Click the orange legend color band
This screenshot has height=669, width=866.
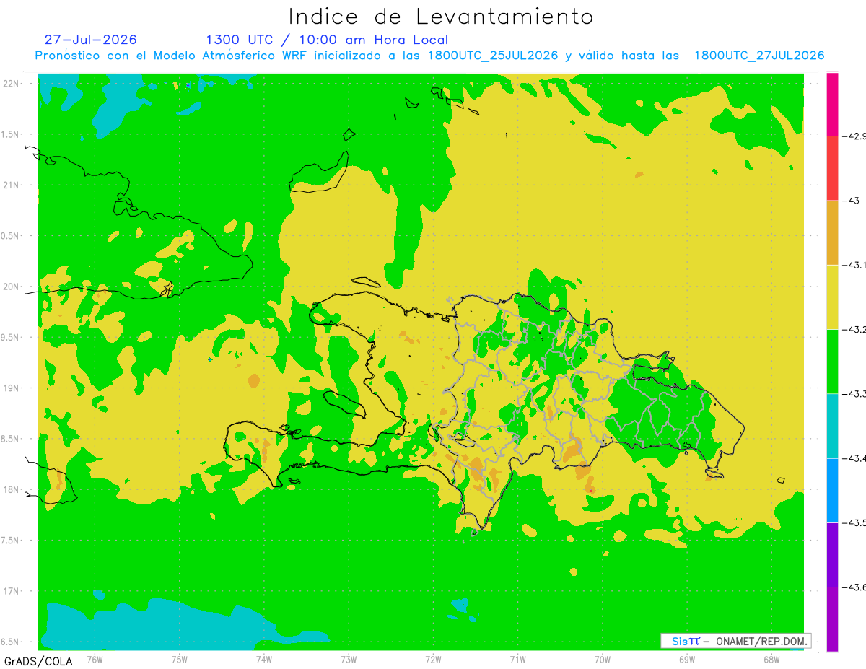(832, 232)
